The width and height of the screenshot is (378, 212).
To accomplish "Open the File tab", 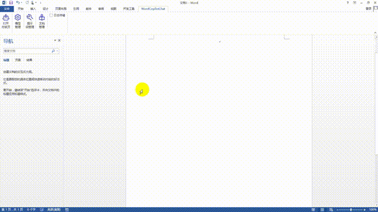I will click(6, 9).
